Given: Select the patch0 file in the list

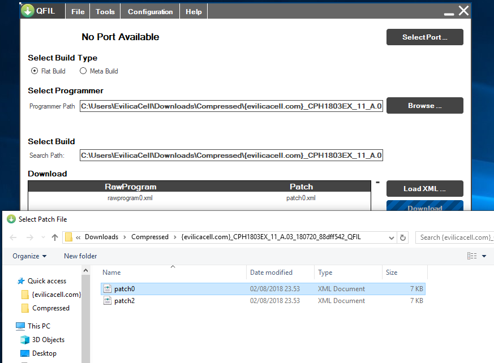Looking at the screenshot, I should (x=263, y=289).
